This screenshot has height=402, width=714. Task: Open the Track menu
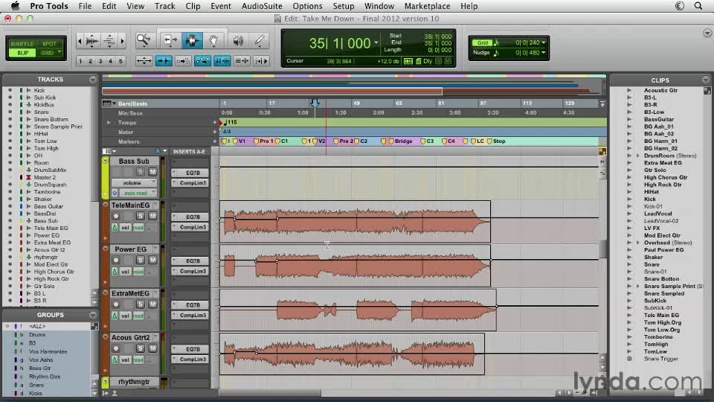pyautogui.click(x=164, y=6)
